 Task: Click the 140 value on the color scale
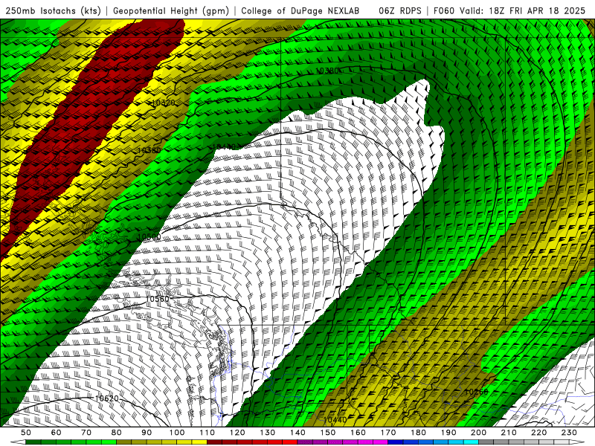(297, 433)
